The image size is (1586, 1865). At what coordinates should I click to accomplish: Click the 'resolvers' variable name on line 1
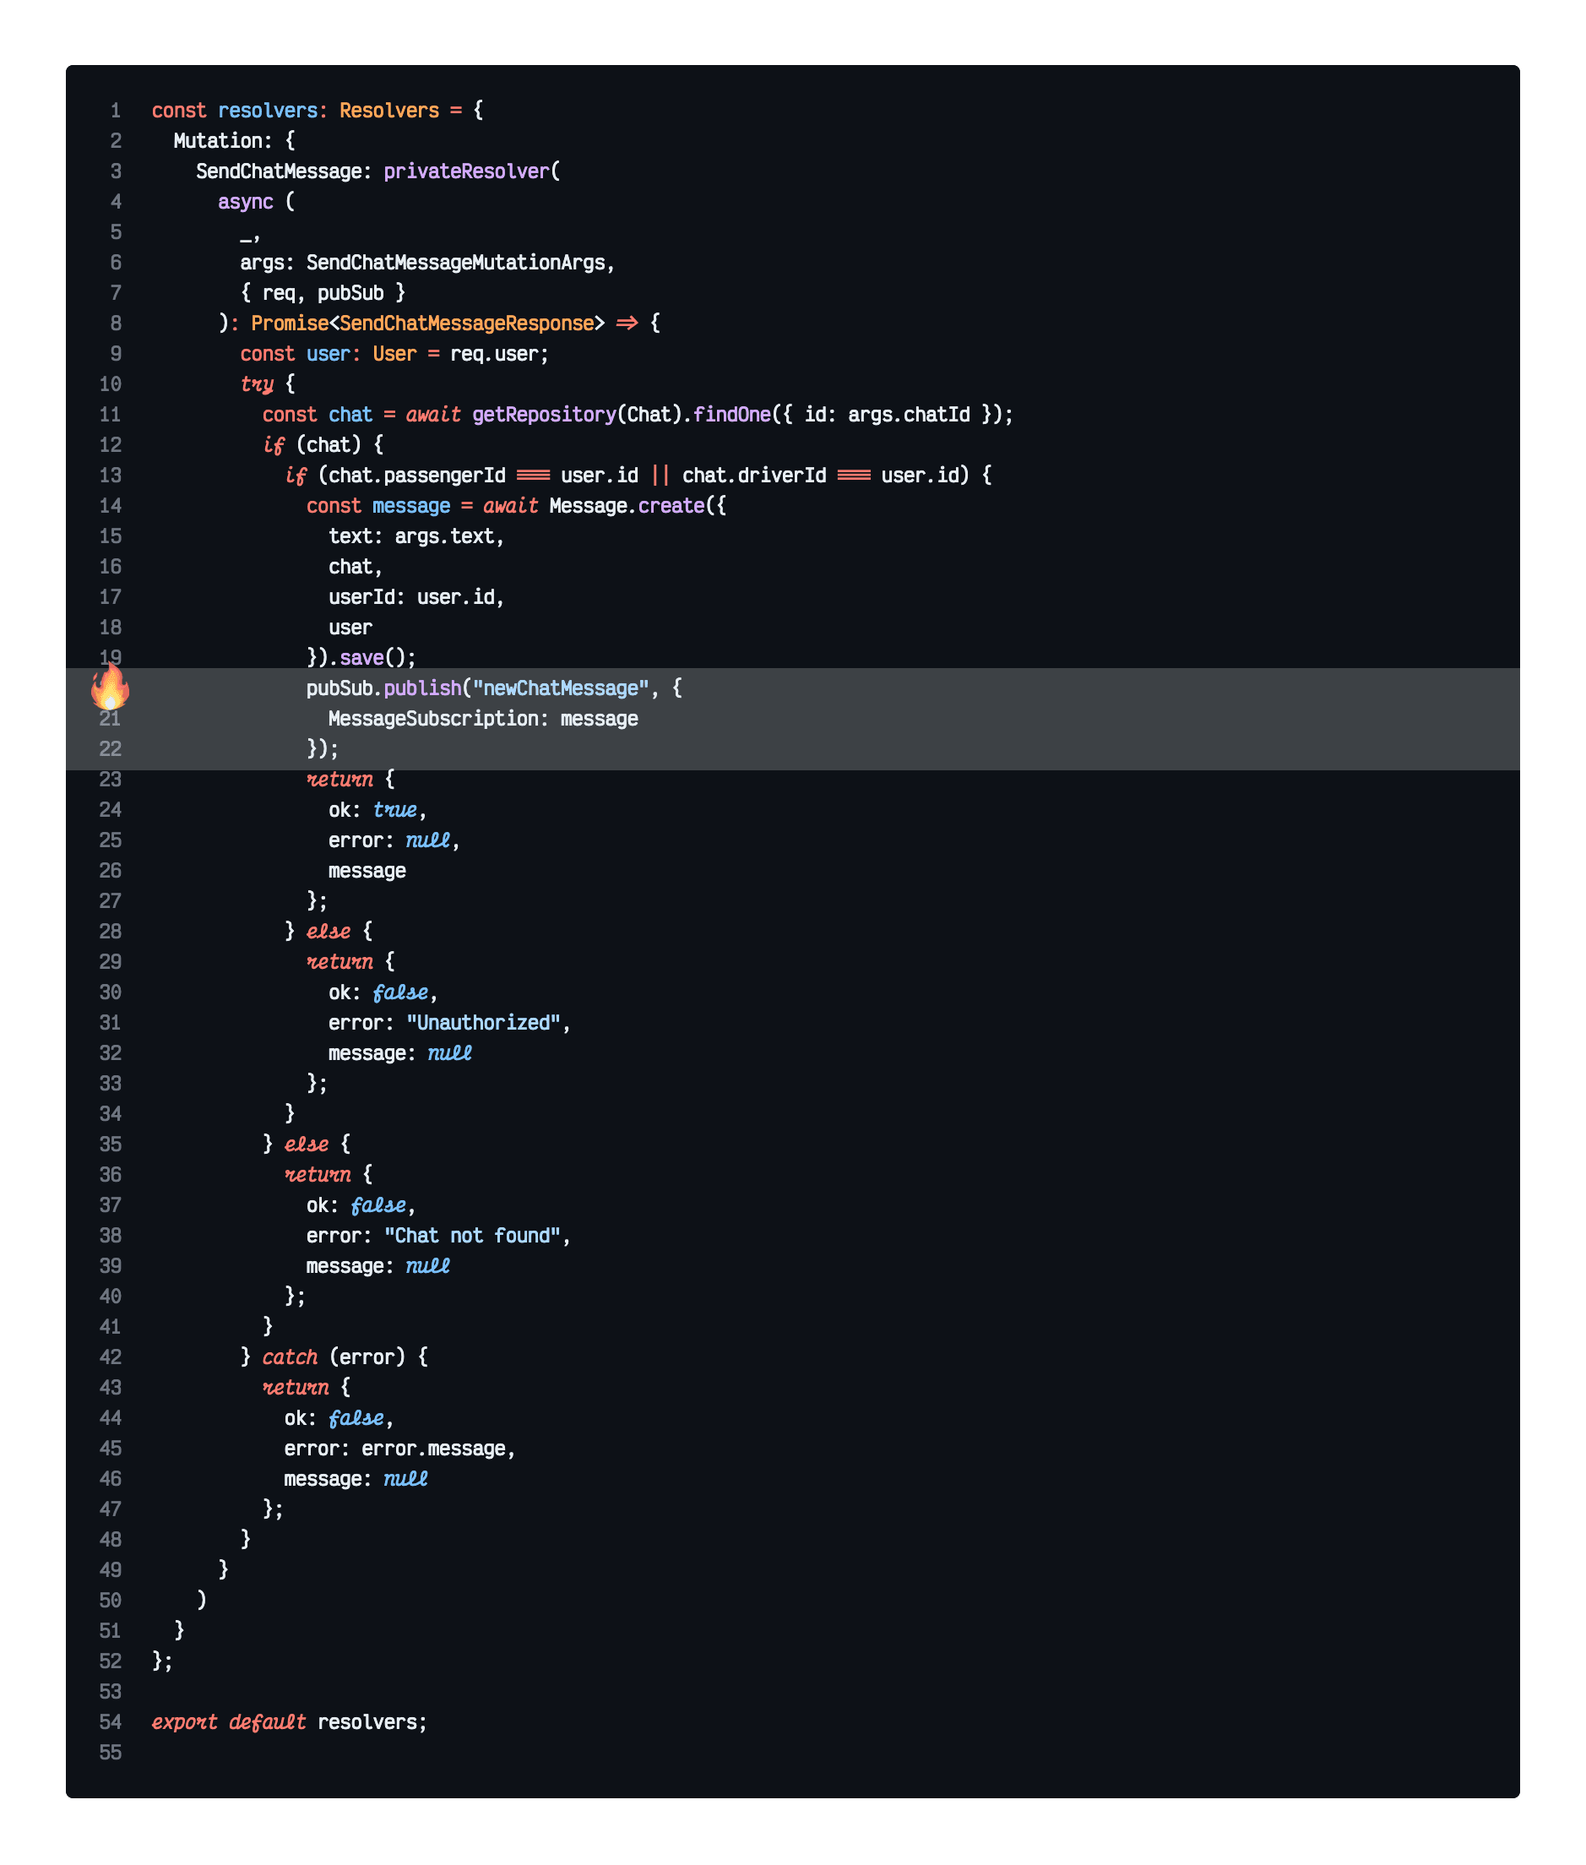pos(268,111)
